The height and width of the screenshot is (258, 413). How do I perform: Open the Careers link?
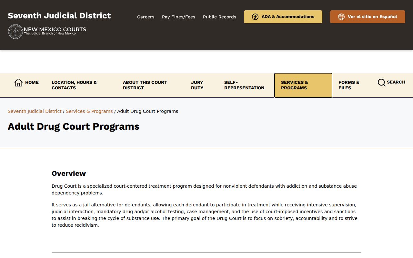click(146, 17)
